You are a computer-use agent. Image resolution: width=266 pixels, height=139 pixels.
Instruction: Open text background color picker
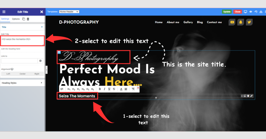point(126,89)
